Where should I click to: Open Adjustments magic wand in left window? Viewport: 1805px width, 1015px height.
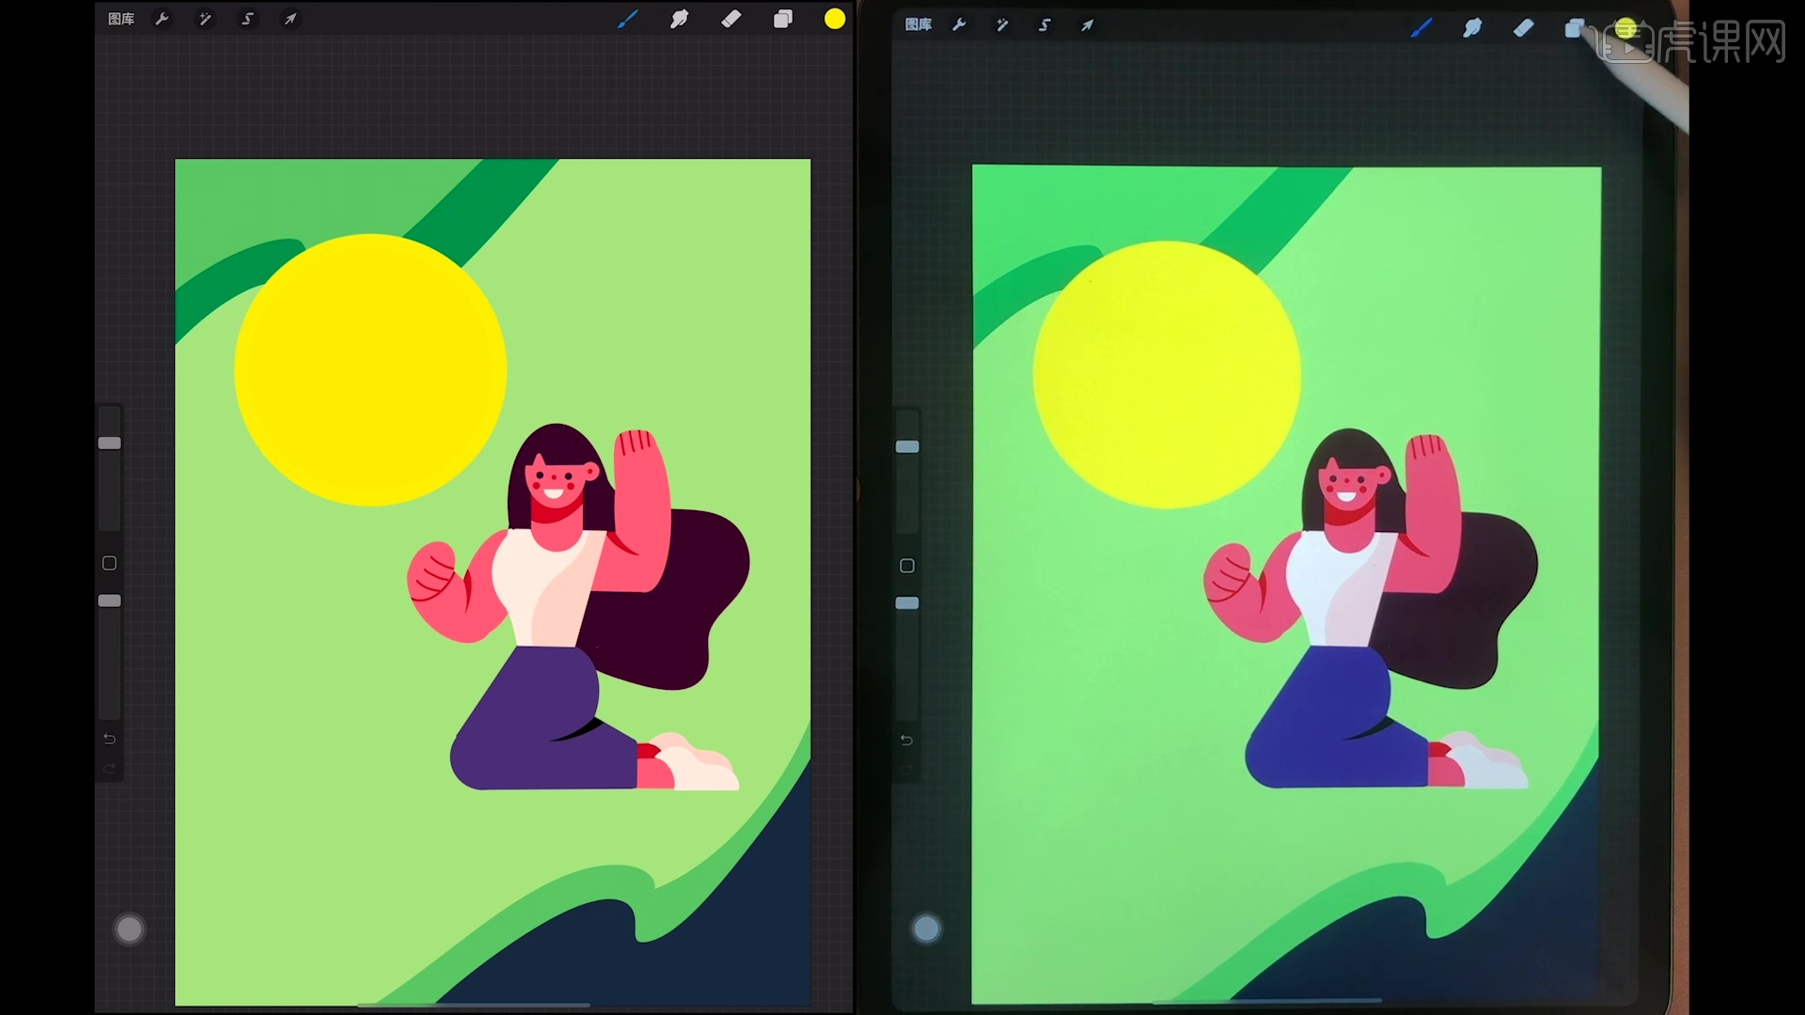tap(205, 19)
